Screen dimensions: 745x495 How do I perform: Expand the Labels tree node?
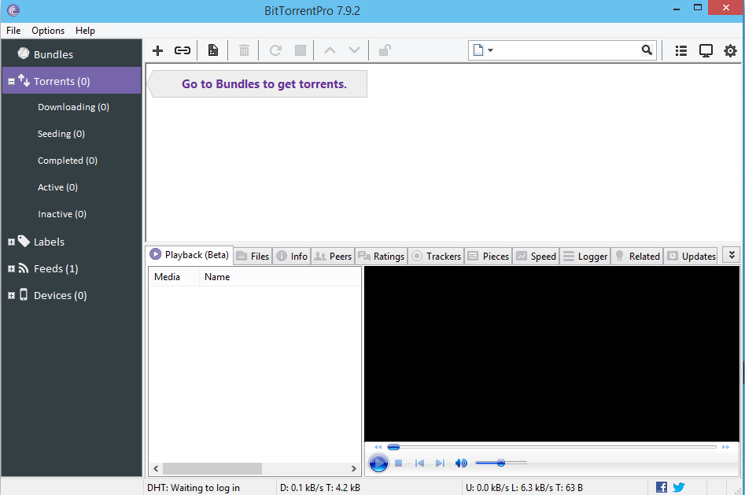pyautogui.click(x=11, y=242)
